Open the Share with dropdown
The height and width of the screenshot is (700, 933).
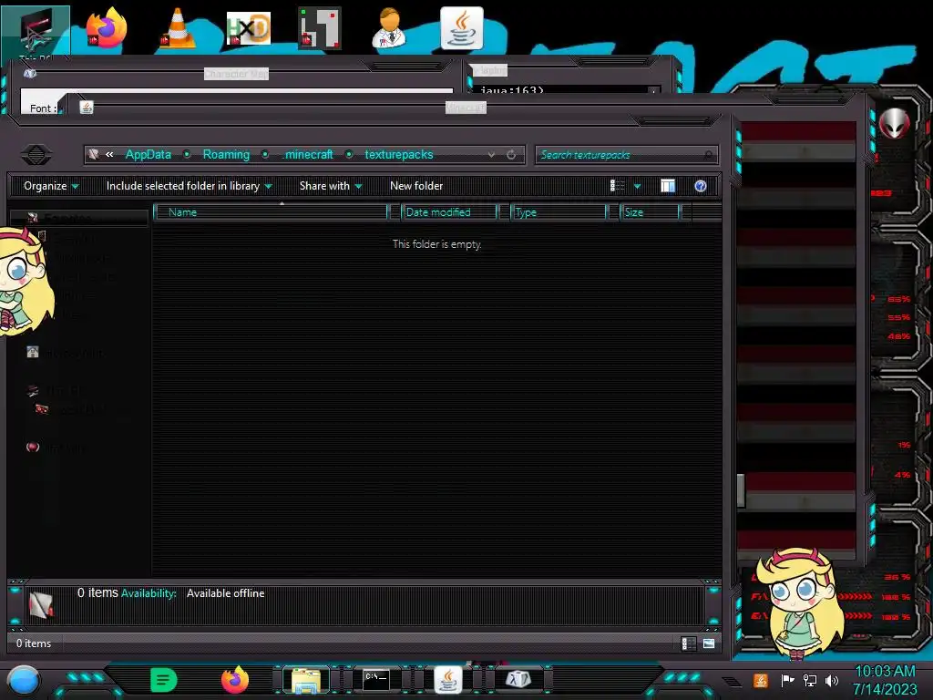coord(330,186)
